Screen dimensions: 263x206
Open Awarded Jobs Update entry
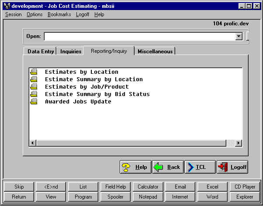coord(78,101)
